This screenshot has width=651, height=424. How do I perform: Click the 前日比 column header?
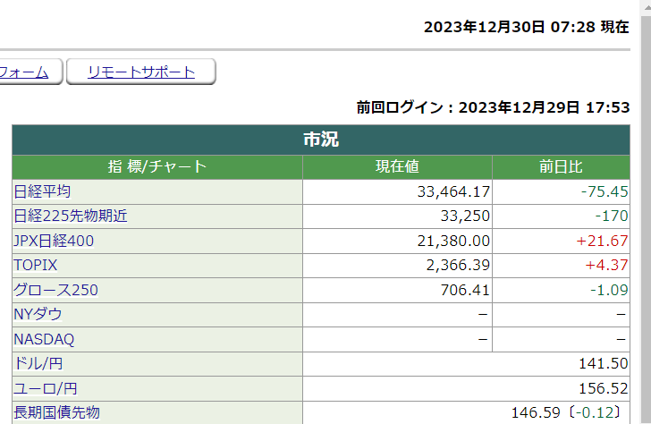click(x=561, y=166)
